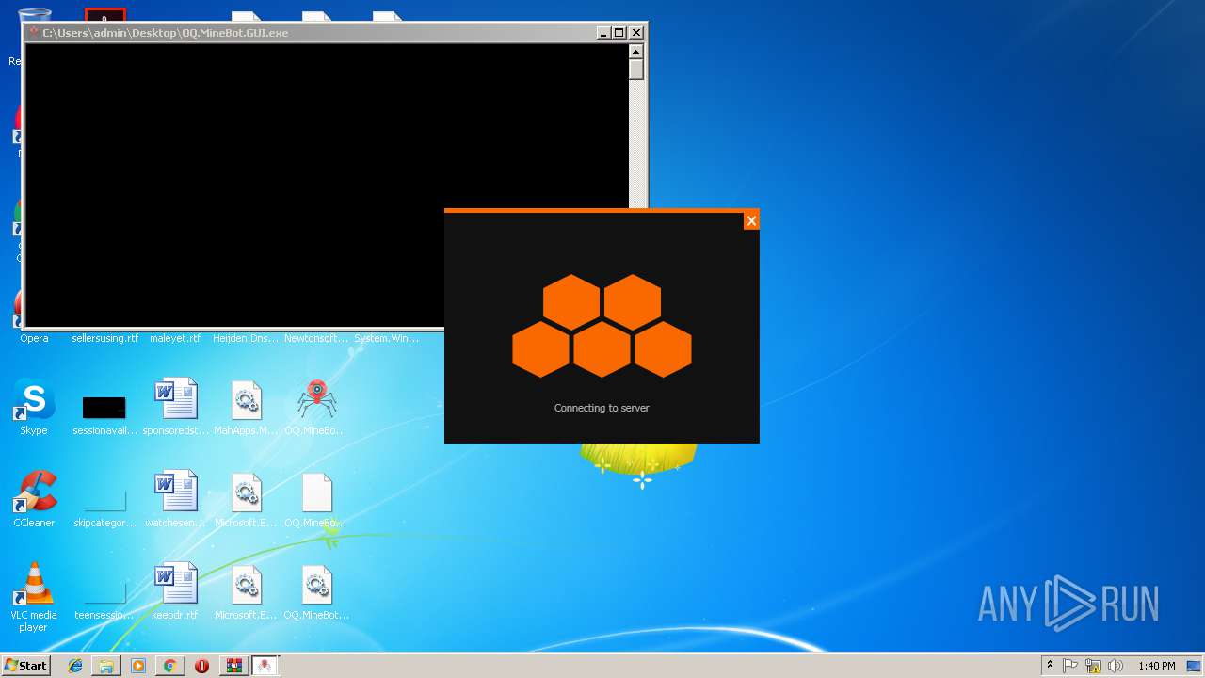The width and height of the screenshot is (1205, 678).
Task: Launch Opera browser from taskbar
Action: click(201, 666)
